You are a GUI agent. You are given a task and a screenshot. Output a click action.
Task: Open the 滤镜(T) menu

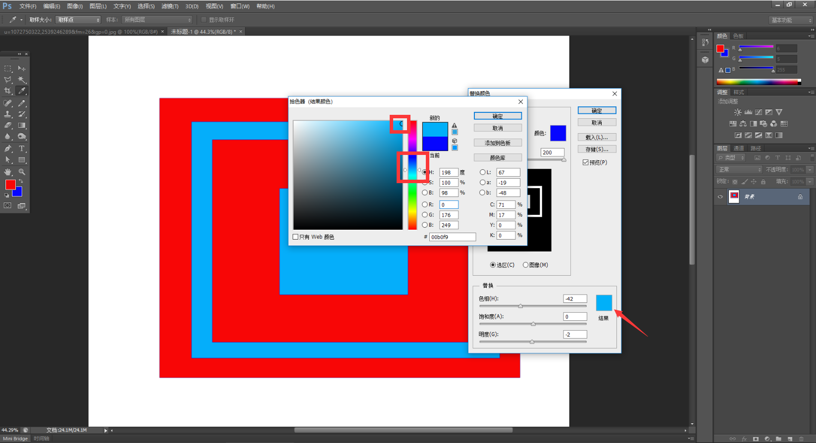coord(170,6)
